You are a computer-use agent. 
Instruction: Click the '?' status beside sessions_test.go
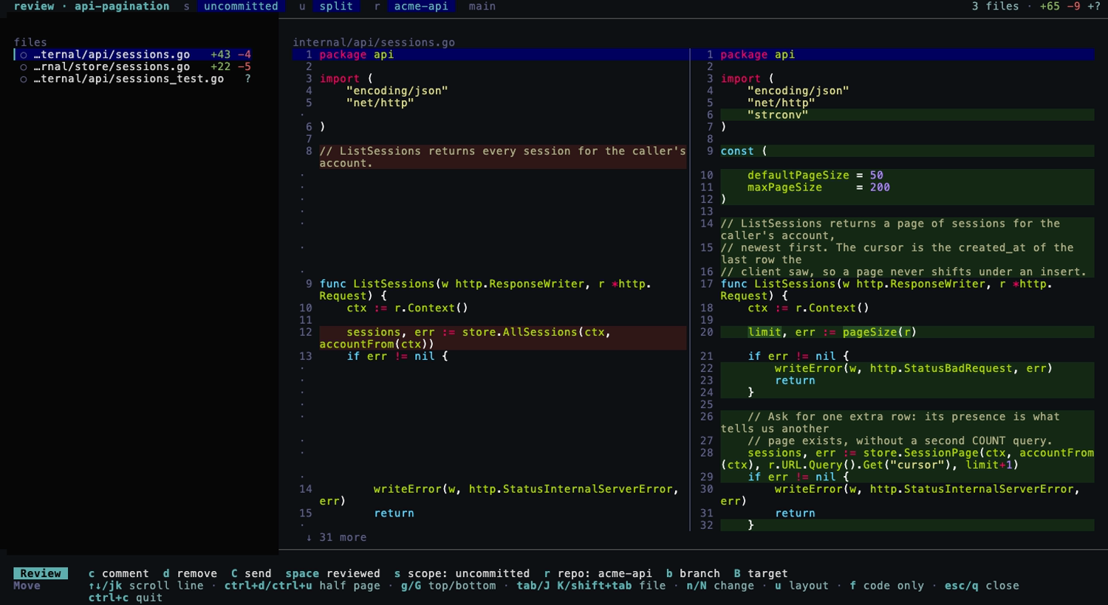click(x=247, y=79)
